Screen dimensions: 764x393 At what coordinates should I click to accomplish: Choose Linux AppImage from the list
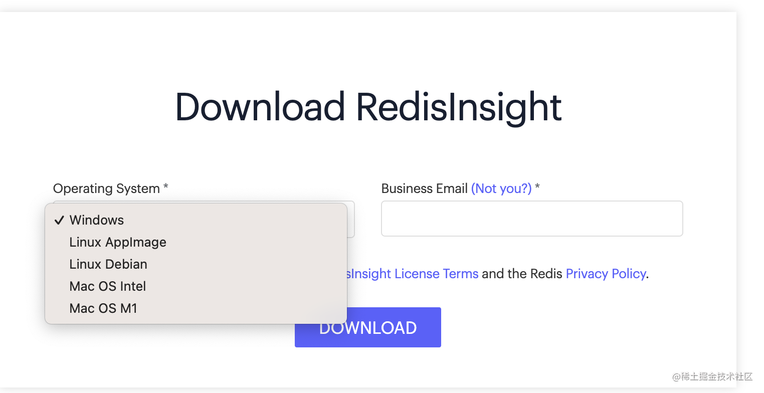(x=118, y=242)
